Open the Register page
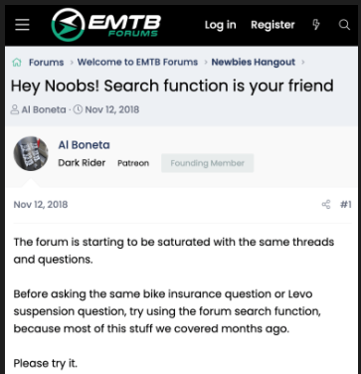The image size is (361, 374). click(x=272, y=25)
